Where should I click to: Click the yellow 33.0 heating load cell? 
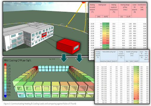point(106,33)
